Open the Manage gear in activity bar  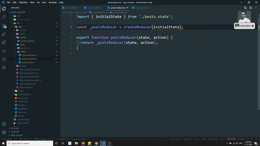tap(4, 132)
